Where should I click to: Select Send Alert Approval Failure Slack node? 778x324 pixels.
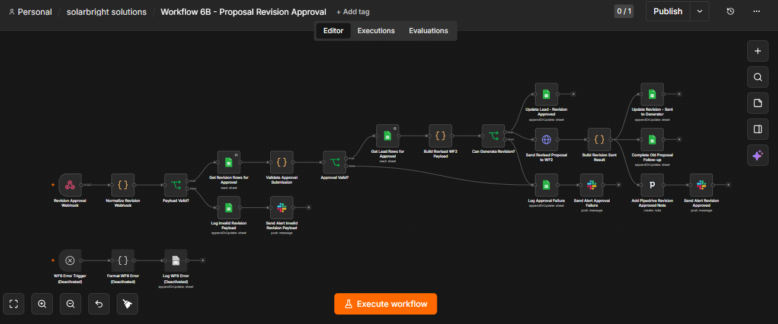[x=591, y=185]
